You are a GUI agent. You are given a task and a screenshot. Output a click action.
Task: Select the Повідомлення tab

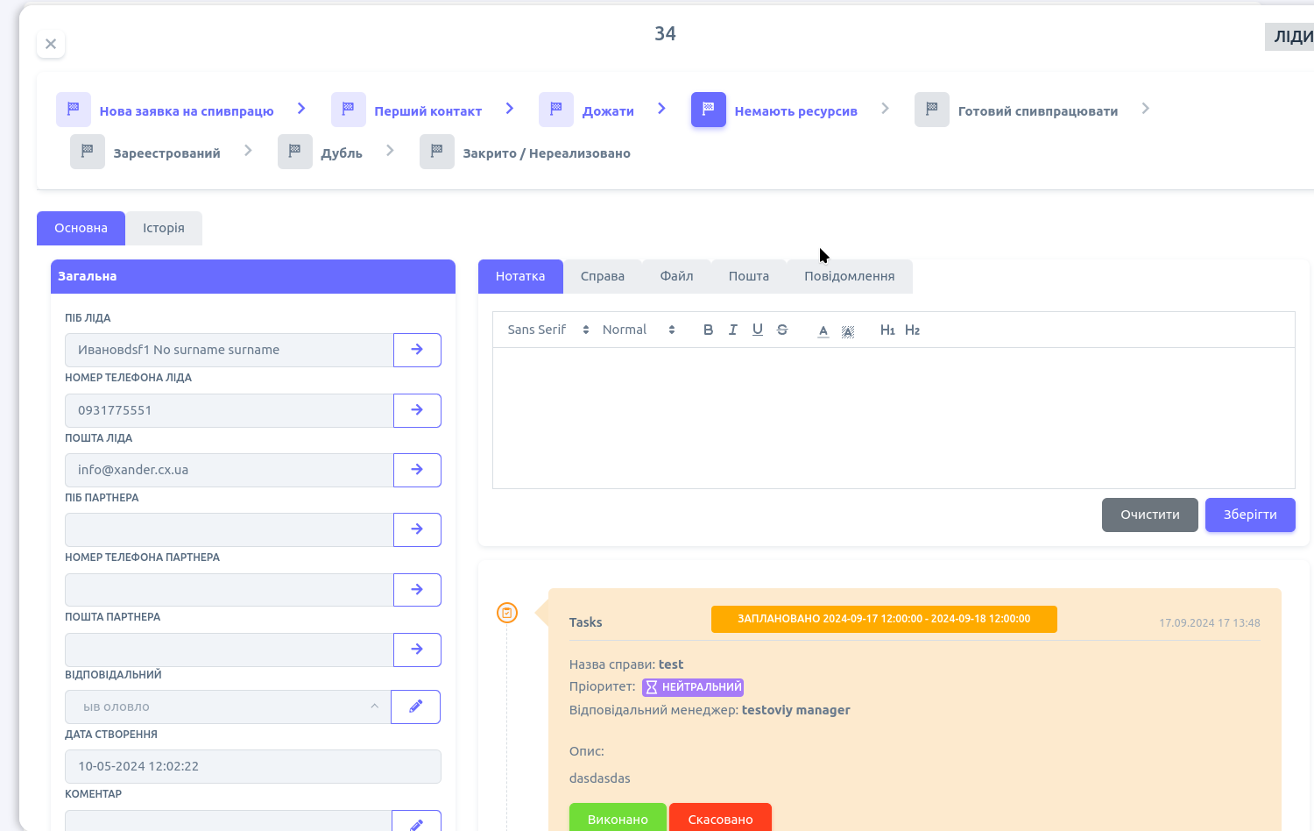(849, 276)
